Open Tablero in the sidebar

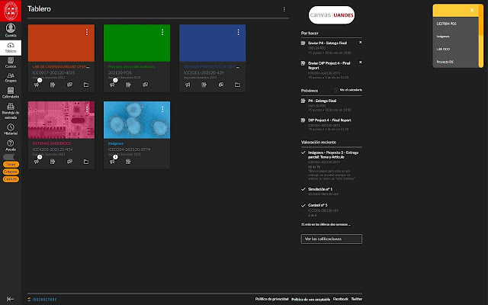point(11,47)
